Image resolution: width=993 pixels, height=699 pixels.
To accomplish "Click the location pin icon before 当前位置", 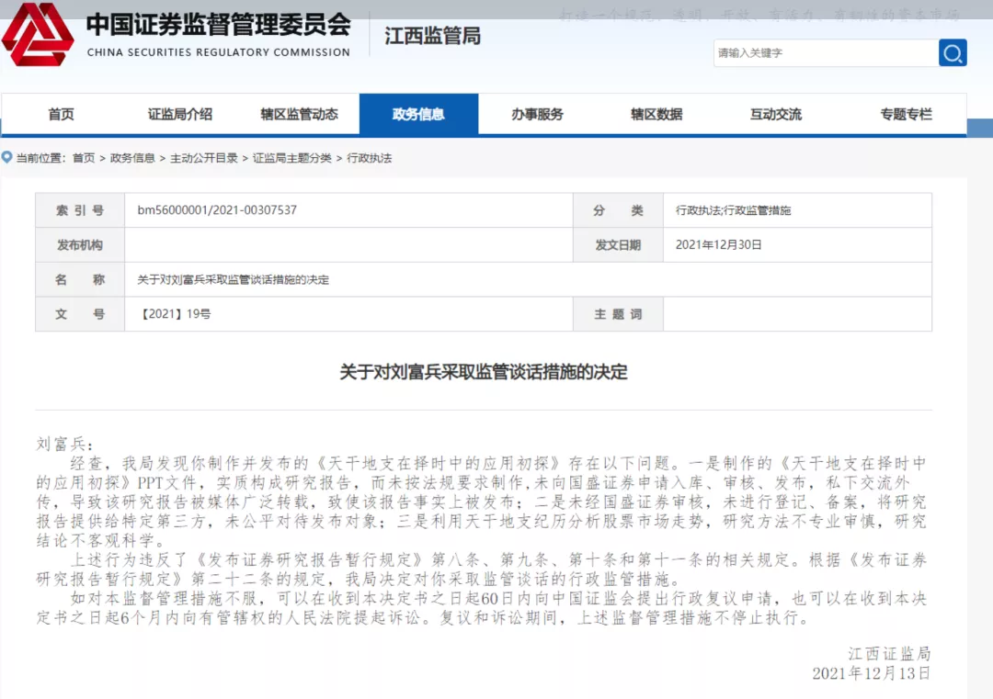I will pyautogui.click(x=6, y=158).
